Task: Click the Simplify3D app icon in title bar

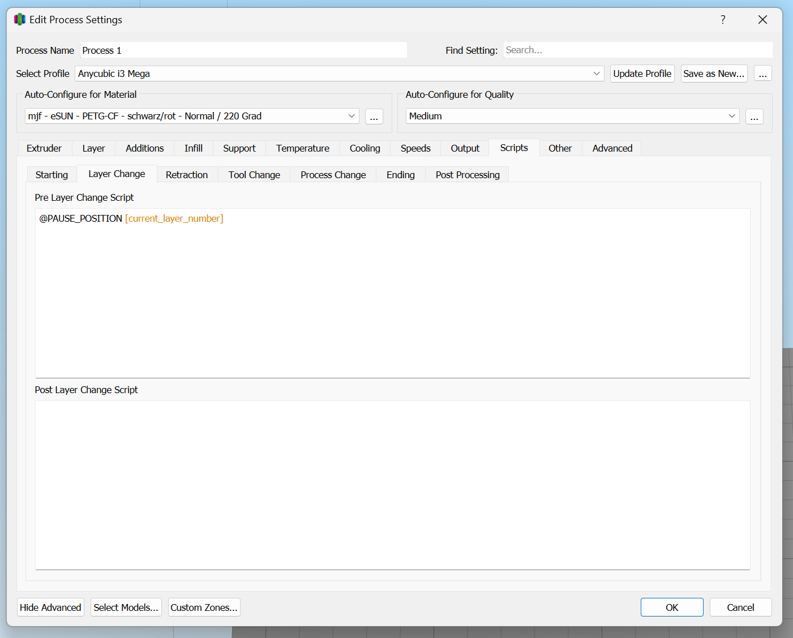Action: pos(20,19)
